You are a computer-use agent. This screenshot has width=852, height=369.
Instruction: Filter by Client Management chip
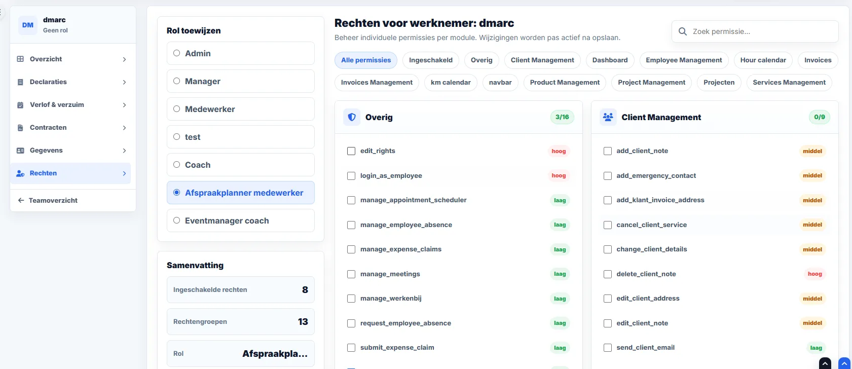(542, 60)
